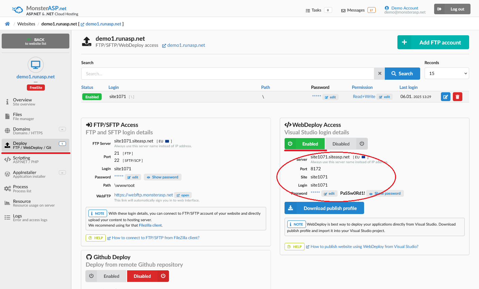Set WebDeploy Access to Enabled
Image resolution: width=479 pixels, height=289 pixels.
305,144
